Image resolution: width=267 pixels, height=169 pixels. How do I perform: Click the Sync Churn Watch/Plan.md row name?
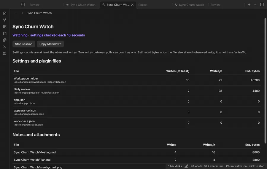coord(32,160)
